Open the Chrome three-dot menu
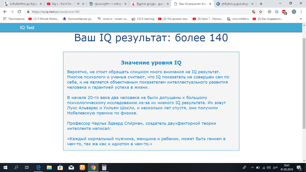Screen dimensions: 306x172 (x=301, y=12)
